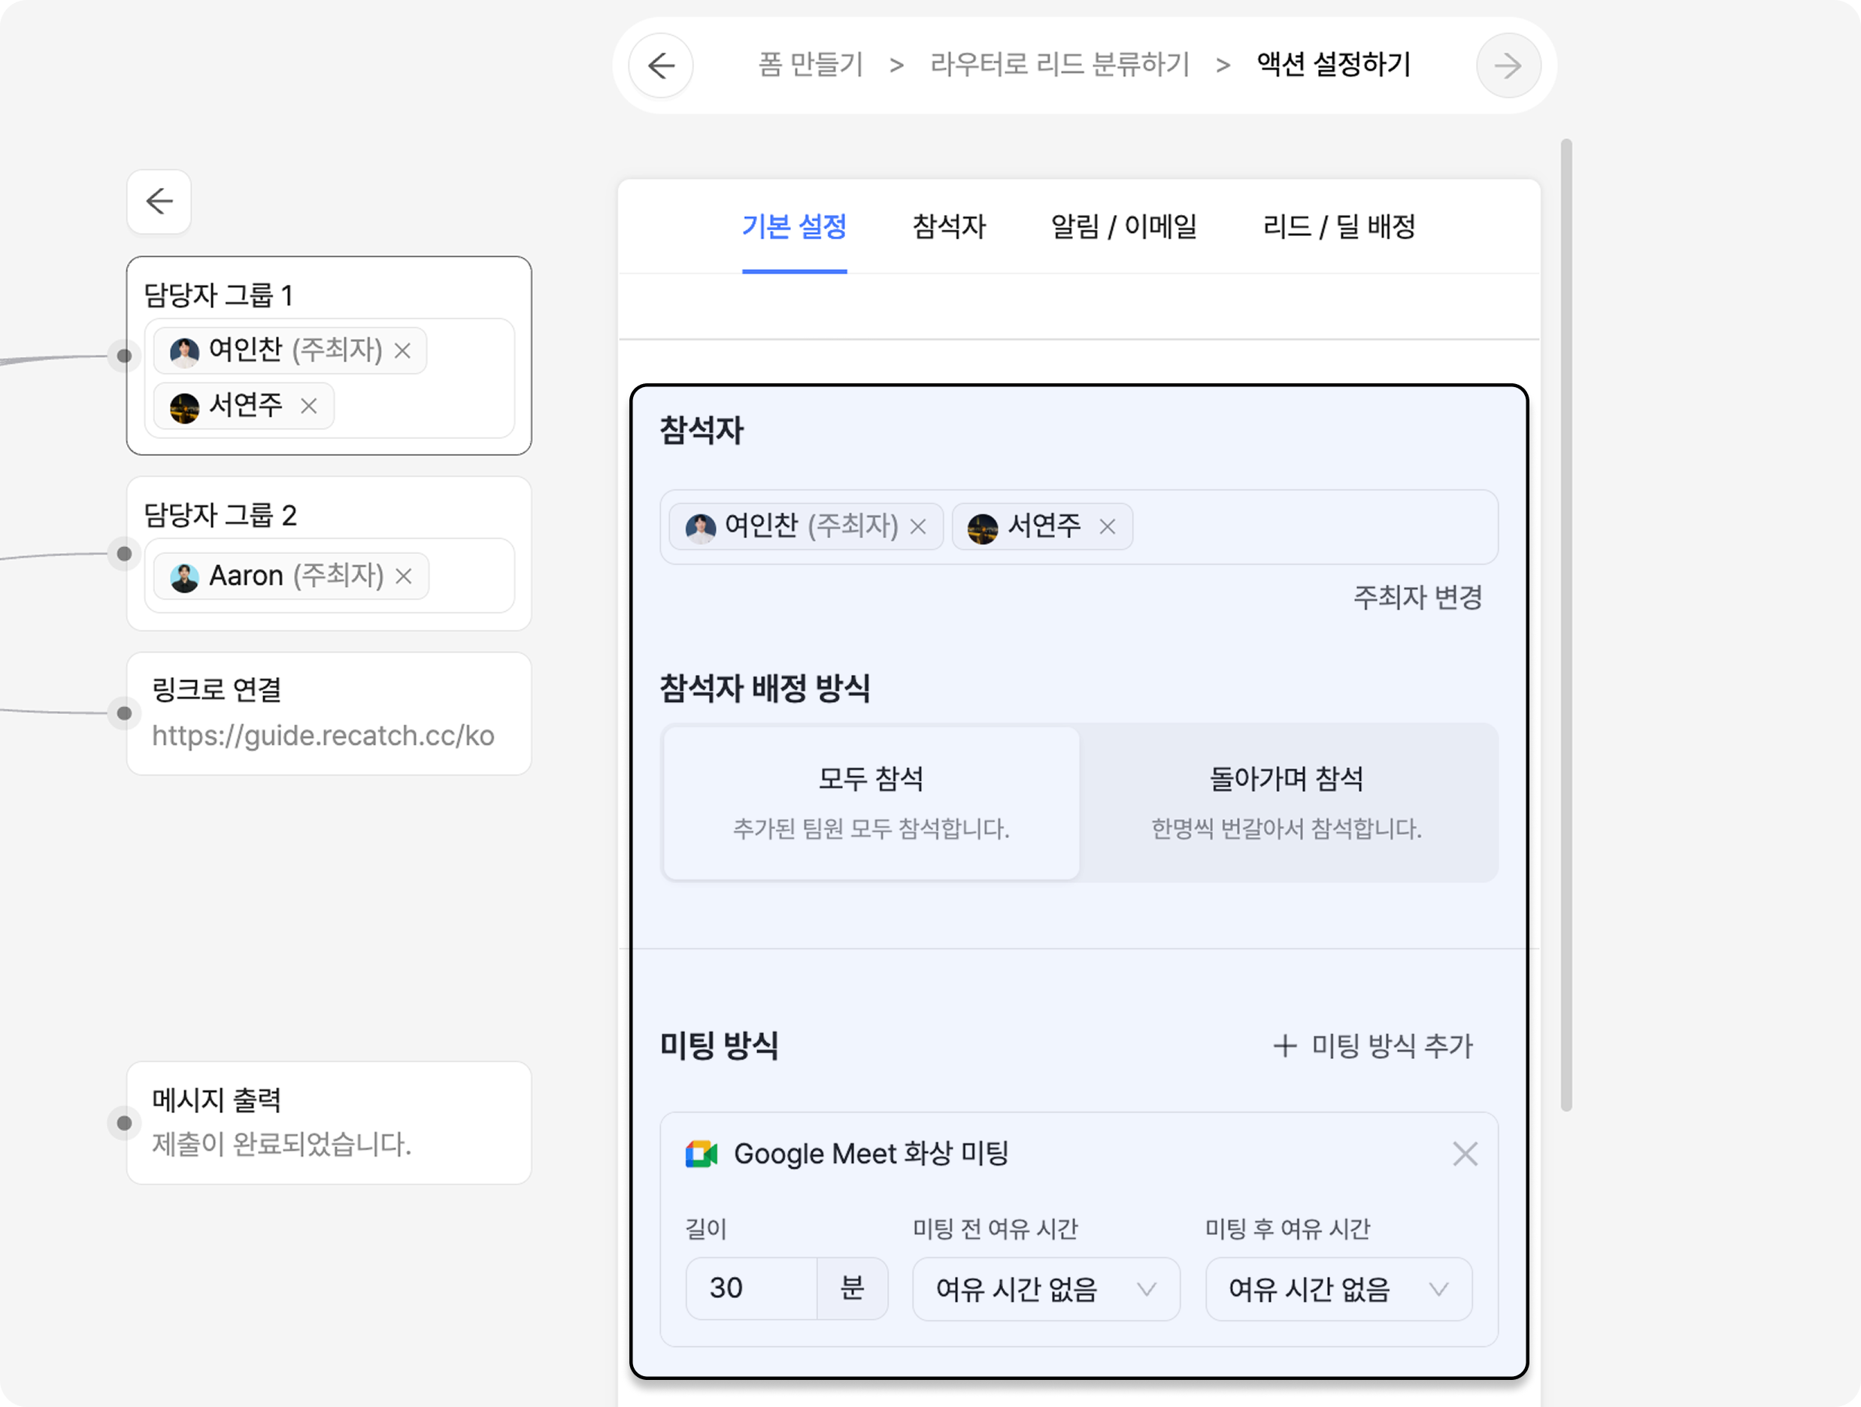The height and width of the screenshot is (1407, 1861).
Task: Select 모두 참석 assignment option
Action: point(871,802)
